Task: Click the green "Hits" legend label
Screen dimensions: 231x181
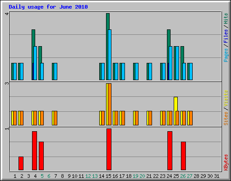Action: (x=226, y=19)
